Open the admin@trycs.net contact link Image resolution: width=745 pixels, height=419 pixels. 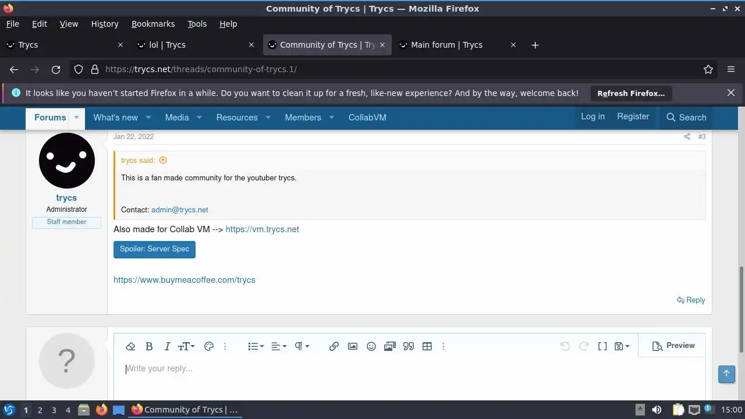[179, 210]
